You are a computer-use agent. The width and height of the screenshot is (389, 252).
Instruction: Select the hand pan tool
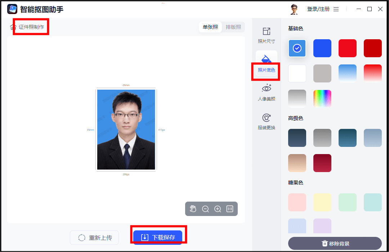coord(193,209)
